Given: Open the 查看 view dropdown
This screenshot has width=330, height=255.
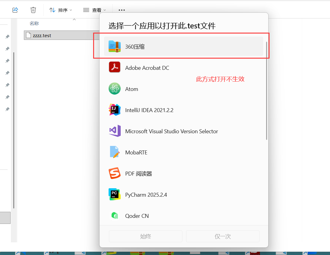Looking at the screenshot, I should pos(94,10).
